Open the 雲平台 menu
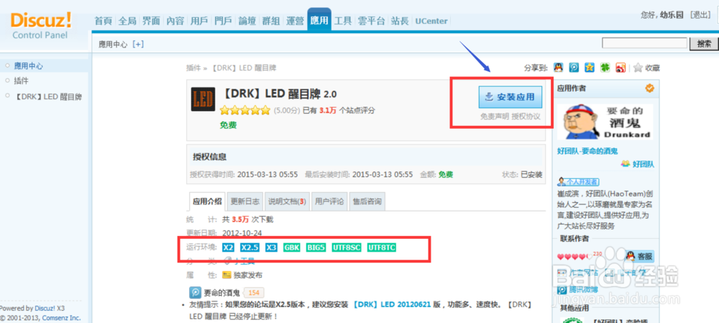The image size is (719, 323). pos(372,21)
